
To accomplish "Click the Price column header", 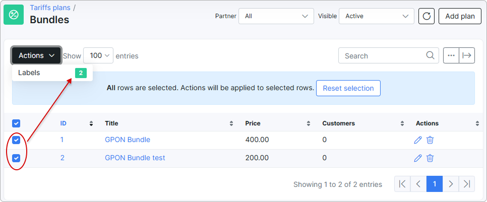I will pyautogui.click(x=253, y=123).
